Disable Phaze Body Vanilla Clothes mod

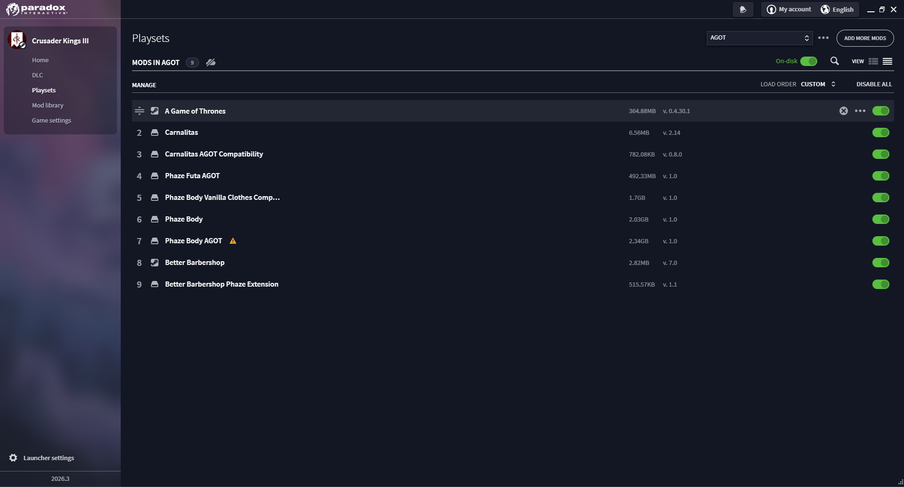tap(881, 198)
